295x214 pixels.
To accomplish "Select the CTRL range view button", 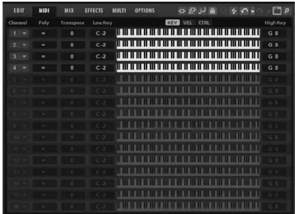I will coord(204,23).
